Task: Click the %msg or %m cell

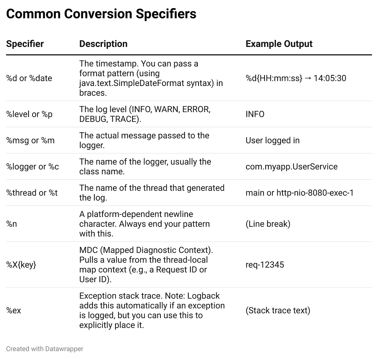Action: (x=30, y=140)
